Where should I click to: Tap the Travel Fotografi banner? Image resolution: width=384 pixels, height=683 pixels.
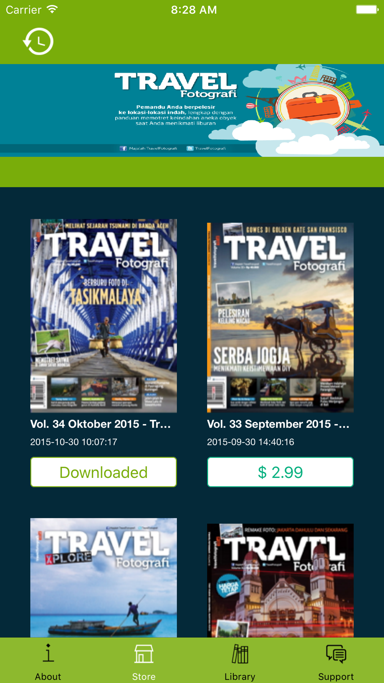click(x=192, y=110)
